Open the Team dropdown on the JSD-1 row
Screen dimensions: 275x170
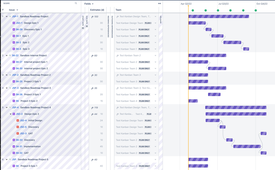tap(155, 23)
